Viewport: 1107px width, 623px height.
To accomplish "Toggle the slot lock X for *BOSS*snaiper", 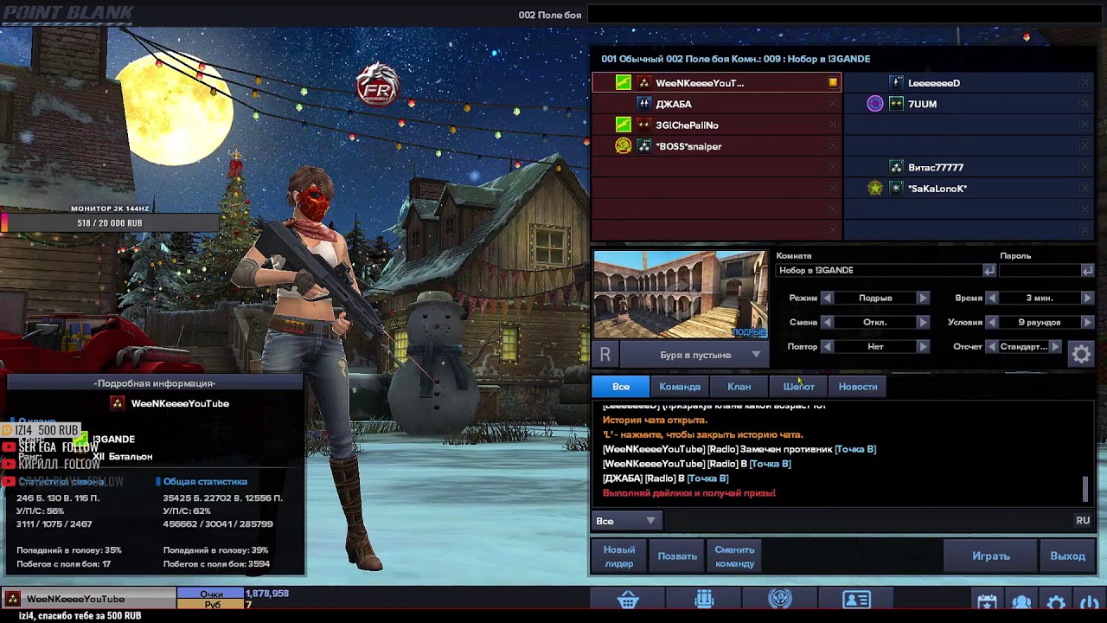I will 833,146.
